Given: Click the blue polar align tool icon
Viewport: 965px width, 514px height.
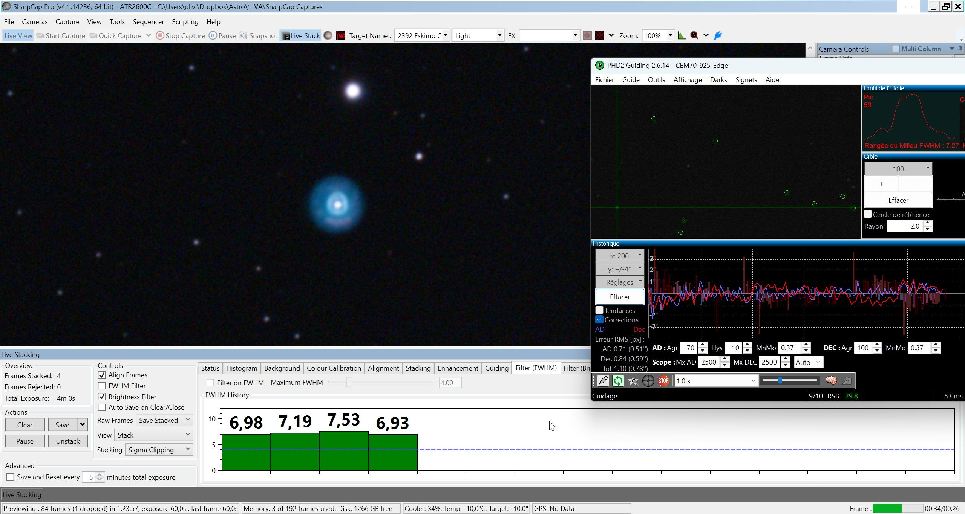Looking at the screenshot, I should click(x=718, y=35).
